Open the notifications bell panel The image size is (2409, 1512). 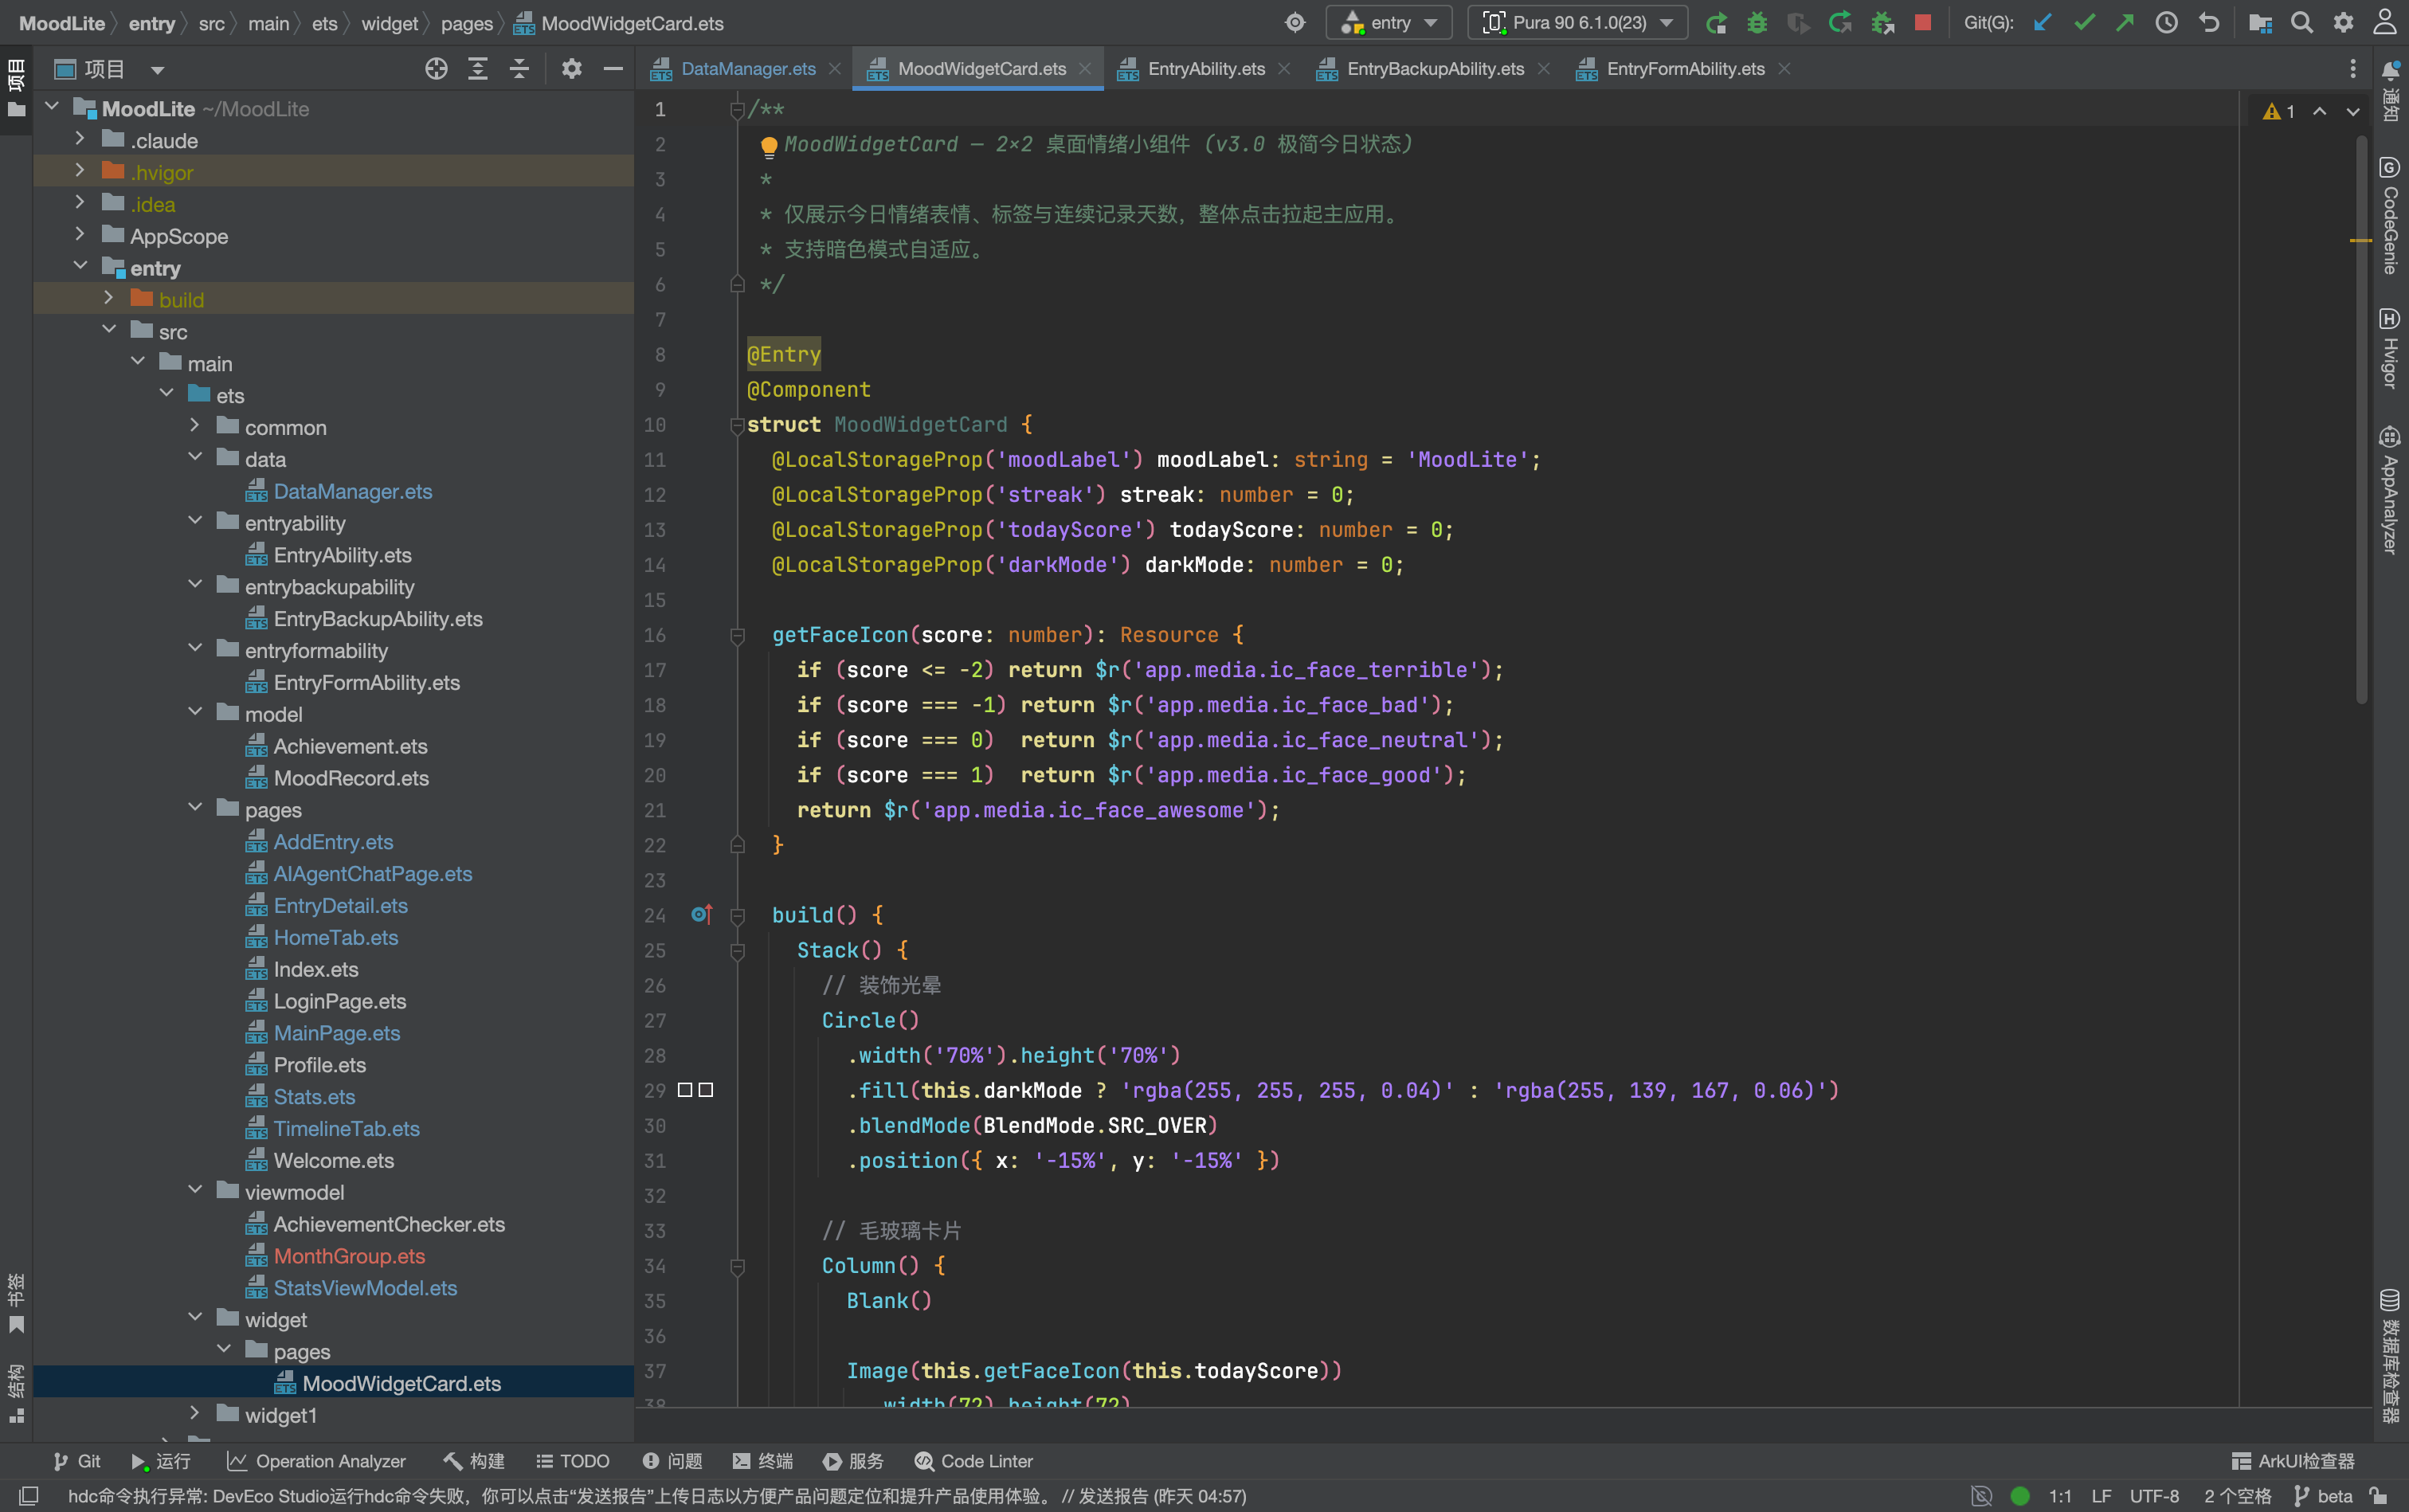point(2390,92)
